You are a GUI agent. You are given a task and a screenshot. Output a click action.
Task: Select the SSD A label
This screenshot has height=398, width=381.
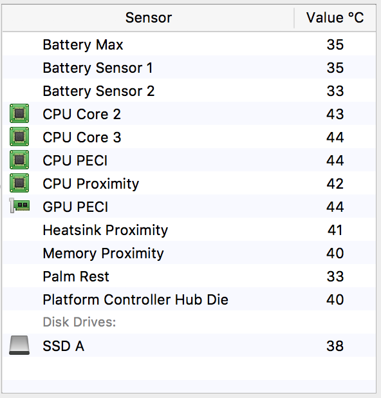64,346
